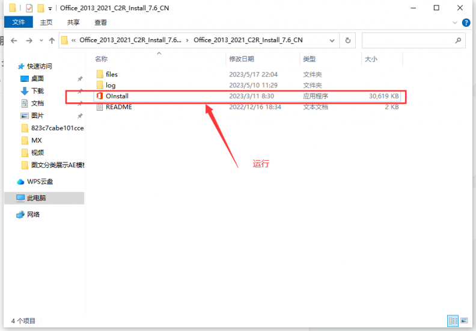
Task: Select 此电脑 in the sidebar
Action: tap(36, 198)
